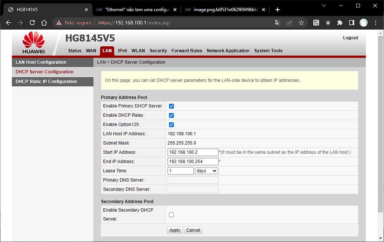This screenshot has width=384, height=242.
Task: Reload the router page
Action: click(x=32, y=23)
